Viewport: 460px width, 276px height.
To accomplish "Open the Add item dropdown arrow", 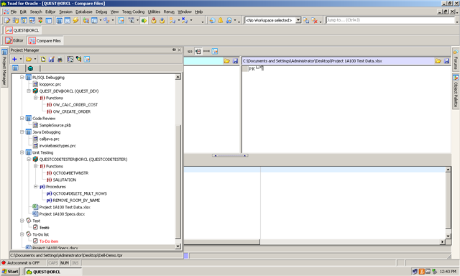I will click(x=21, y=59).
